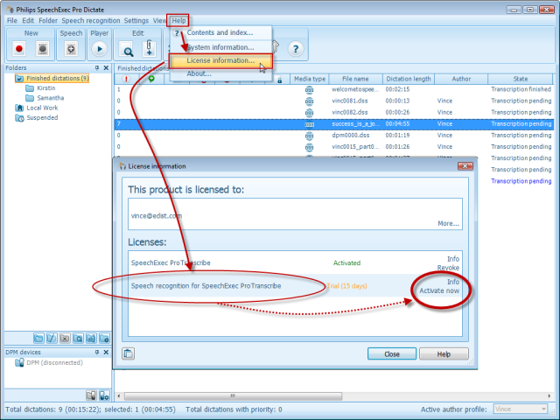The image size is (560, 420).
Task: Close the Folders panel
Action: 106,67
